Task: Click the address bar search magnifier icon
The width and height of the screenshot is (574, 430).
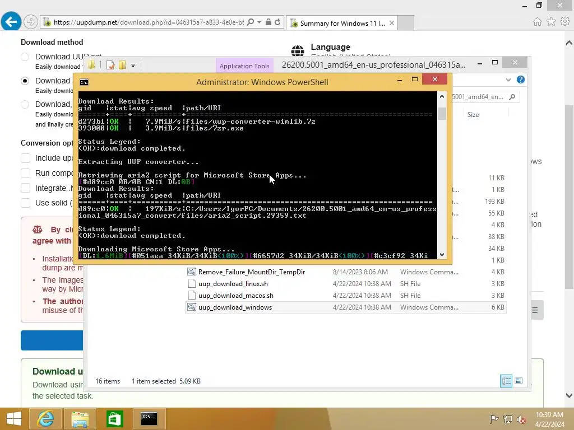Action: coord(251,22)
